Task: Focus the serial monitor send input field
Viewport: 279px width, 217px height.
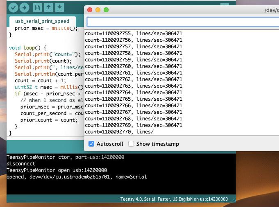Action: [x=182, y=22]
